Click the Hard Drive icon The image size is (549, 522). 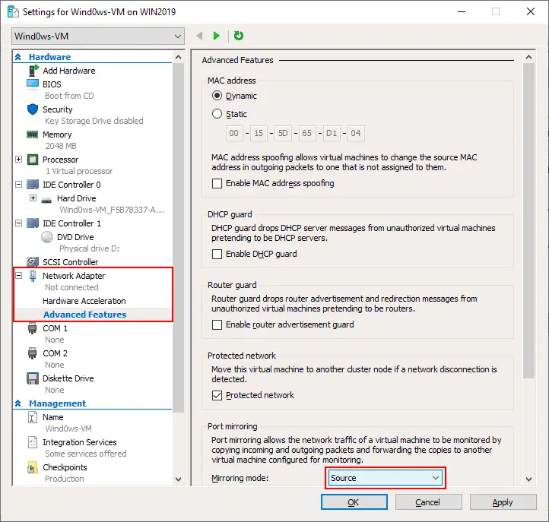46,200
